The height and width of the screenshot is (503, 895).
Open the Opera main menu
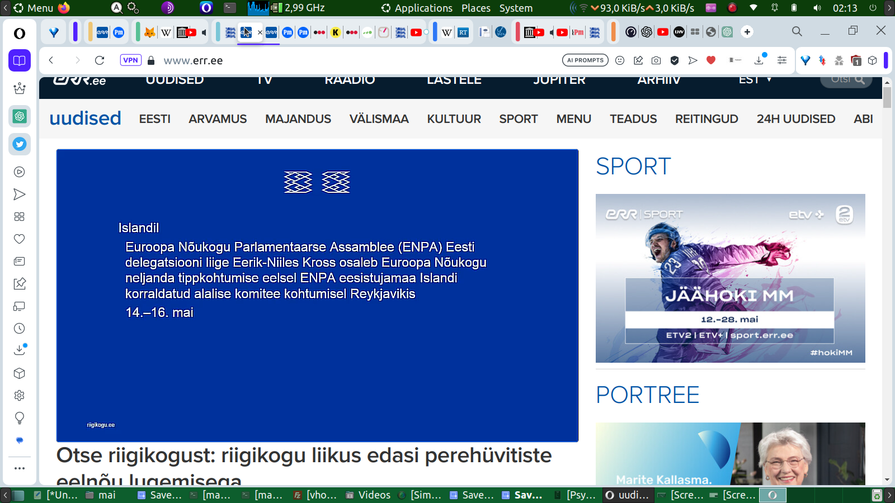20,34
